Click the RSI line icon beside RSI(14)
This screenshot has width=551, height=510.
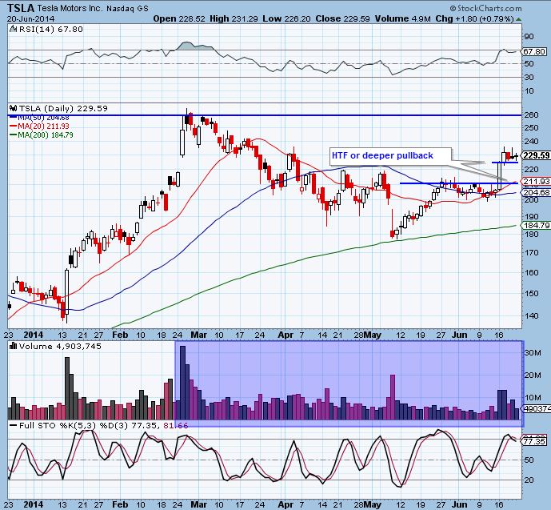[x=14, y=29]
